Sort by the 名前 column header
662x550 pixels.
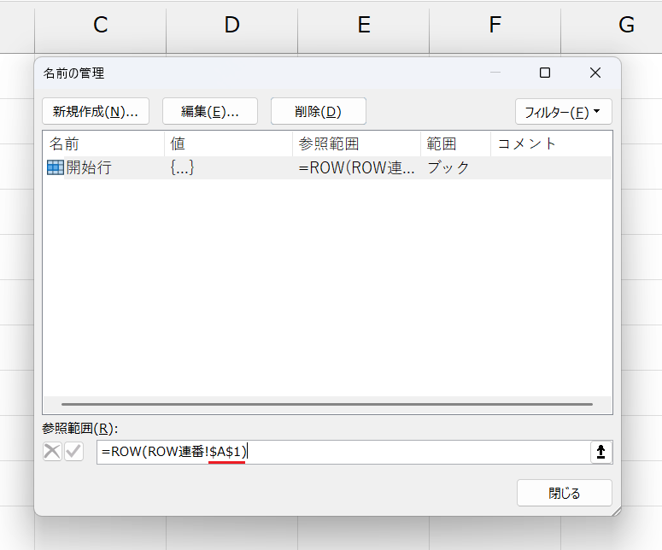click(x=104, y=143)
